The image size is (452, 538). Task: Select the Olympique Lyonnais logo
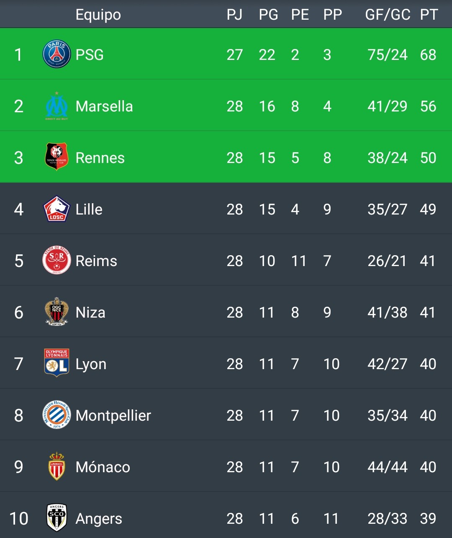point(56,363)
